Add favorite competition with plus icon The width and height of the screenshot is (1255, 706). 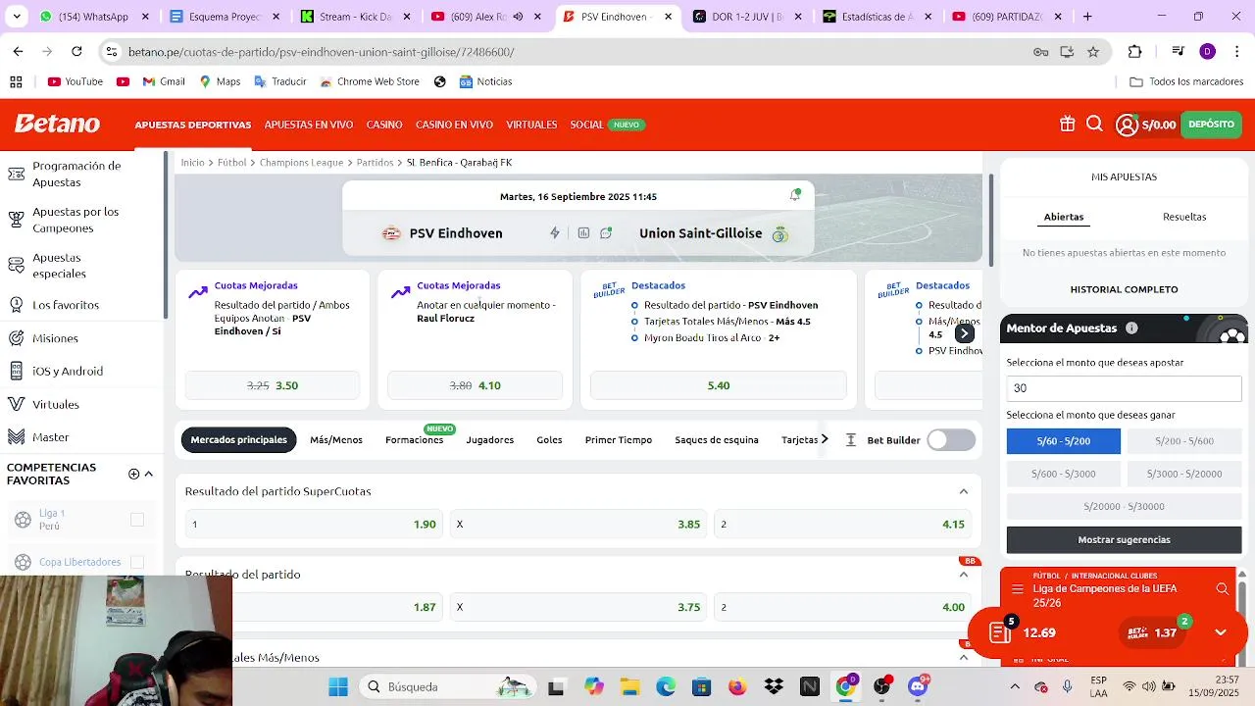coord(134,474)
